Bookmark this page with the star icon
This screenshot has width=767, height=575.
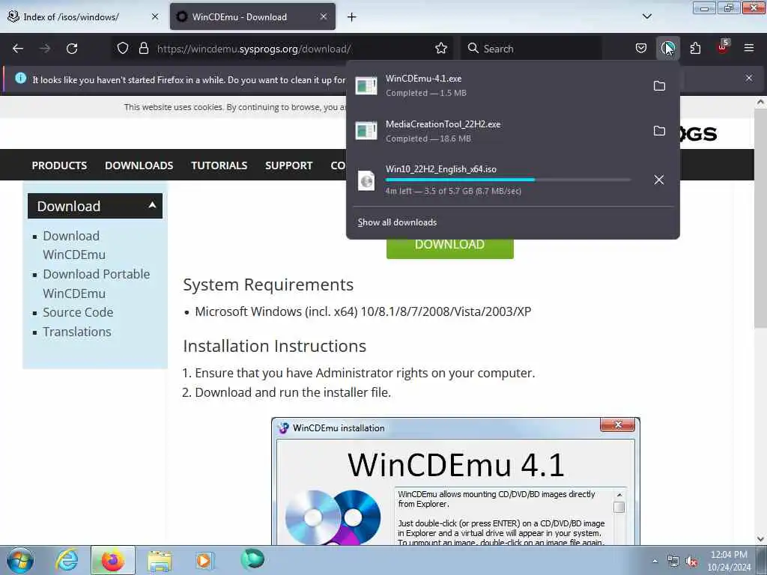point(440,48)
